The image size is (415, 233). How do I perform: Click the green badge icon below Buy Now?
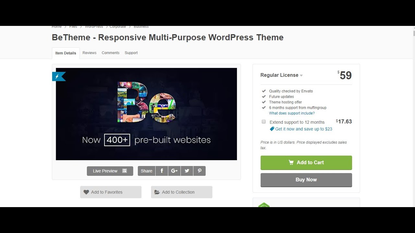(x=264, y=205)
